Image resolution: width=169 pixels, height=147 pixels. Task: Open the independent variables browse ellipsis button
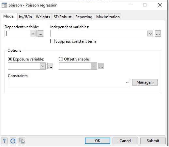pos(158,33)
